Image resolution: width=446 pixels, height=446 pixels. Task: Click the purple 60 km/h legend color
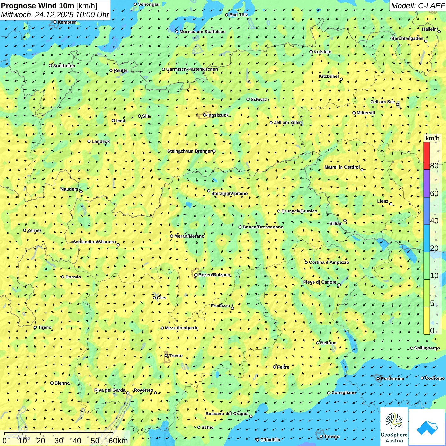[427, 183]
